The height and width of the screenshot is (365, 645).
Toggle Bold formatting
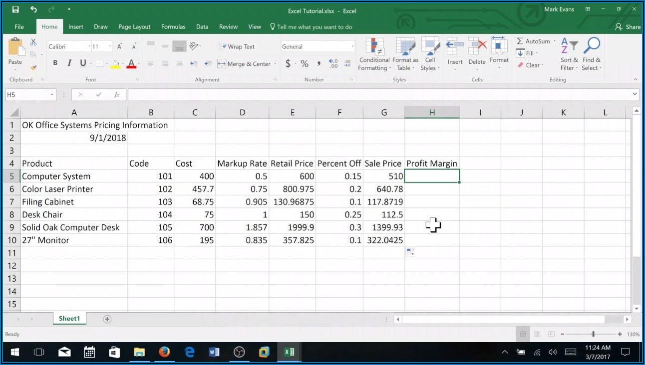[55, 63]
